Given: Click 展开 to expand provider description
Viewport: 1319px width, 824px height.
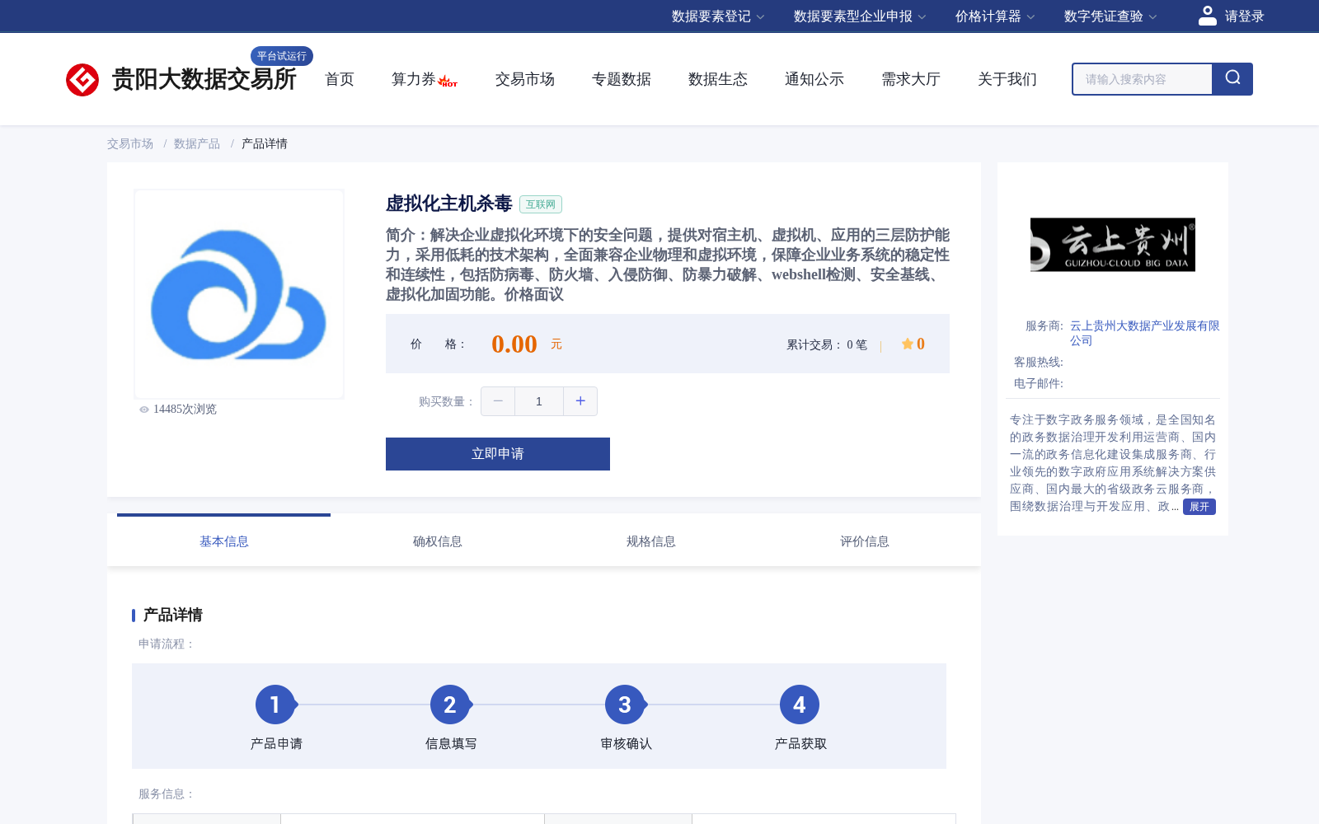Looking at the screenshot, I should pyautogui.click(x=1199, y=507).
